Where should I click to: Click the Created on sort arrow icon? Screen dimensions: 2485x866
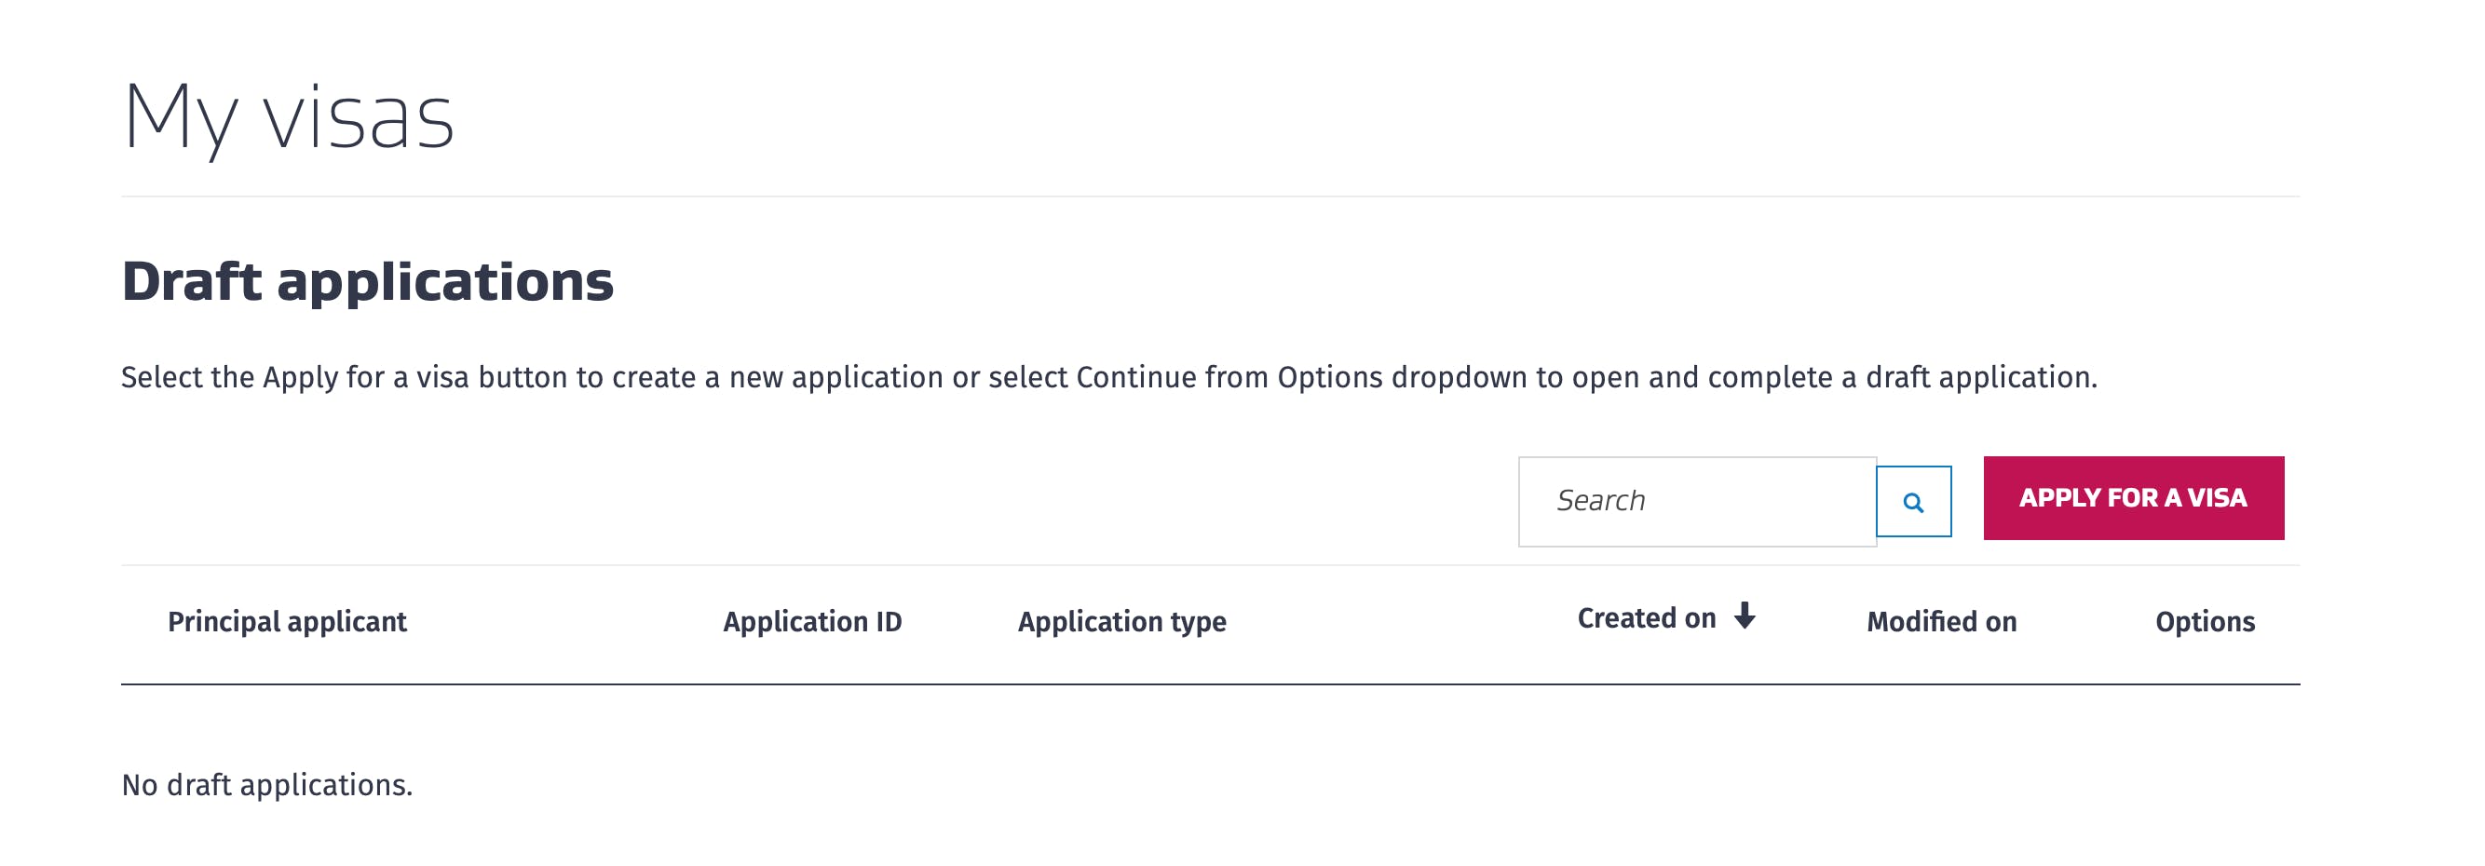click(x=1745, y=616)
